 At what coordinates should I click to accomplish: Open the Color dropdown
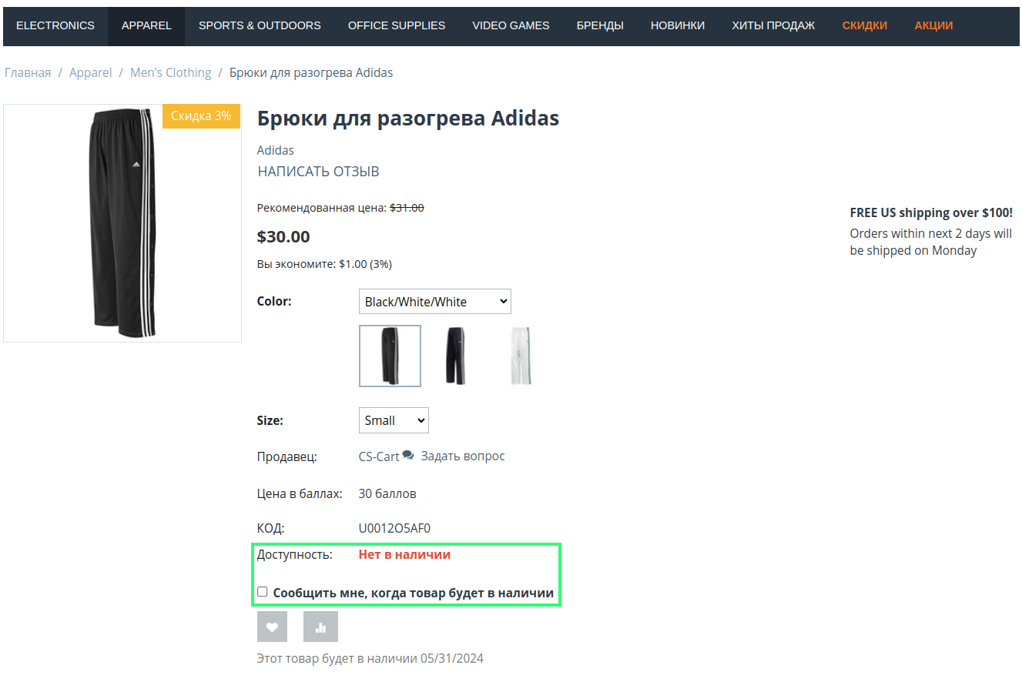pos(434,302)
